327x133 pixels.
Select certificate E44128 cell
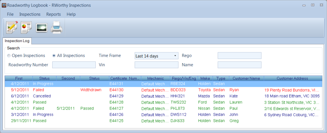pyautogui.click(x=117, y=102)
